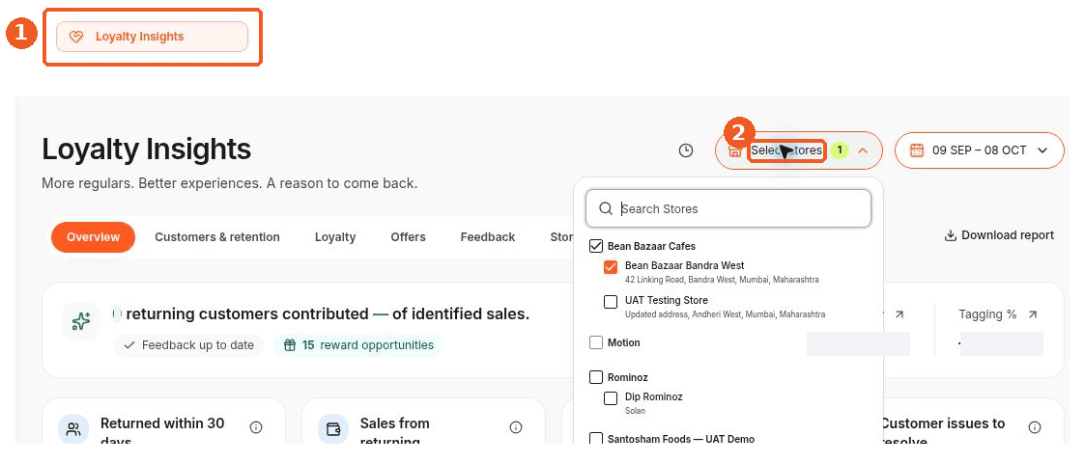
Task: Download report button
Action: pos(999,235)
